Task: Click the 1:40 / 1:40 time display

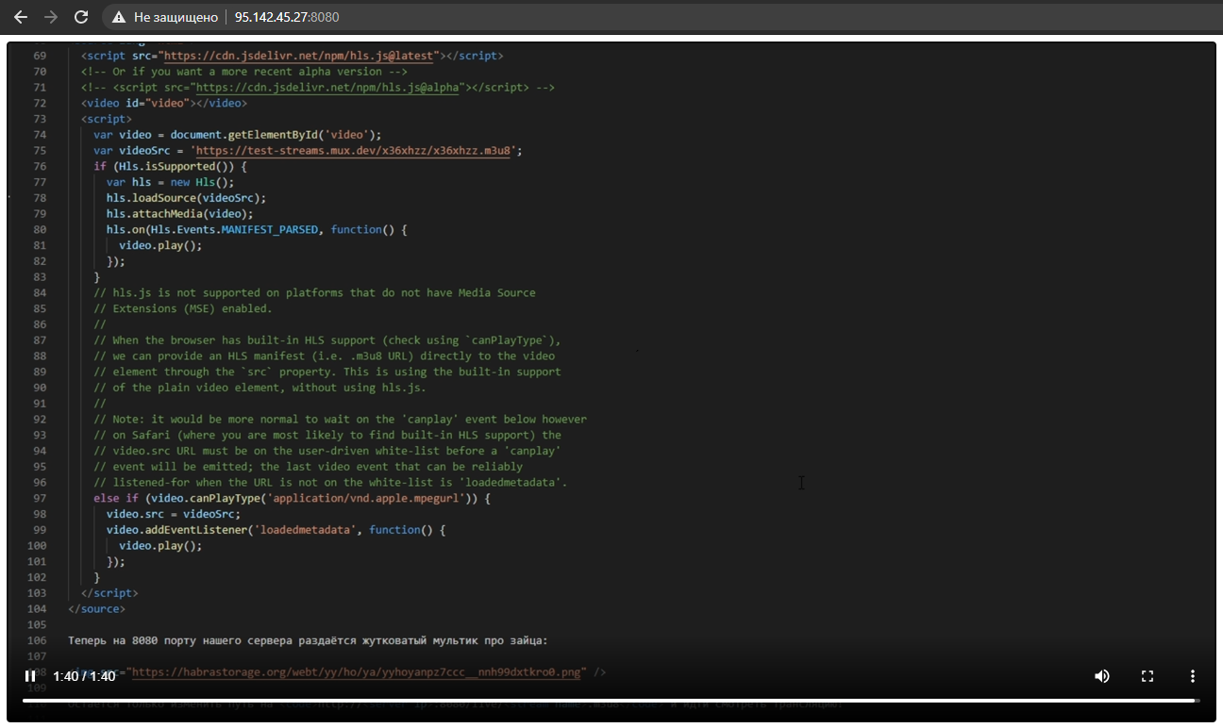Action: [84, 676]
